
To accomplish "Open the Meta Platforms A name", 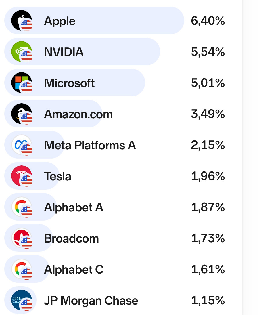I will pyautogui.click(x=90, y=145).
